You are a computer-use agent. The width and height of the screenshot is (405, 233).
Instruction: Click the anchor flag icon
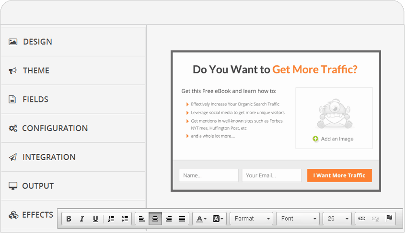pyautogui.click(x=389, y=219)
